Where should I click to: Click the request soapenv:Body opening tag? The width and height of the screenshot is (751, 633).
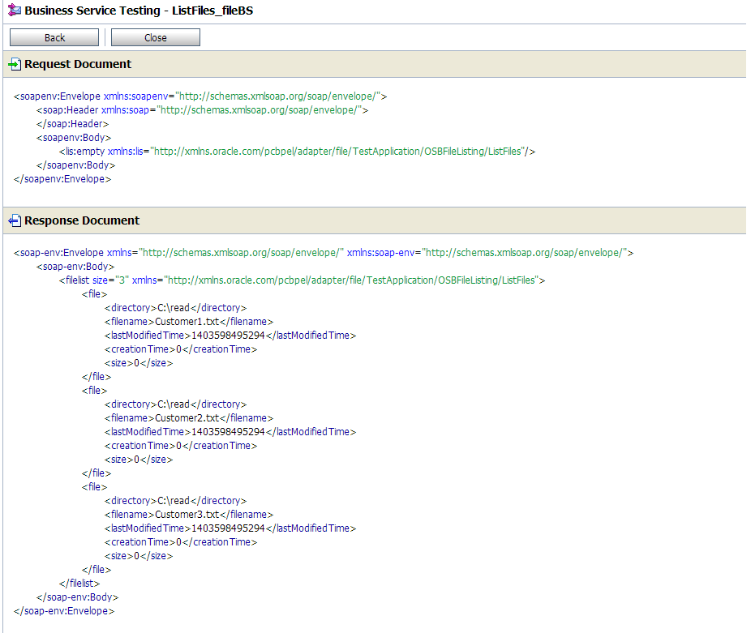[x=74, y=138]
